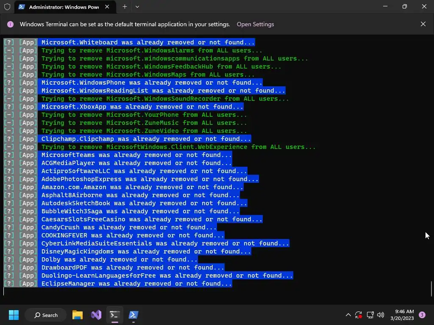Click the CyberLinkMediaSuiteEssentials line
434x325 pixels.
point(146,243)
